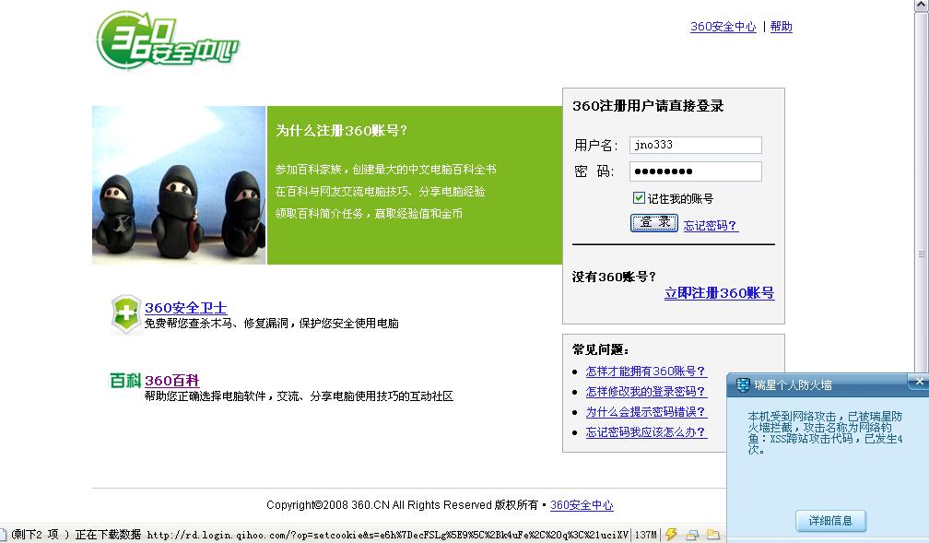Image resolution: width=929 pixels, height=543 pixels.
Task: Click the 360注册用户请直接登录 heading
Action: [x=648, y=106]
